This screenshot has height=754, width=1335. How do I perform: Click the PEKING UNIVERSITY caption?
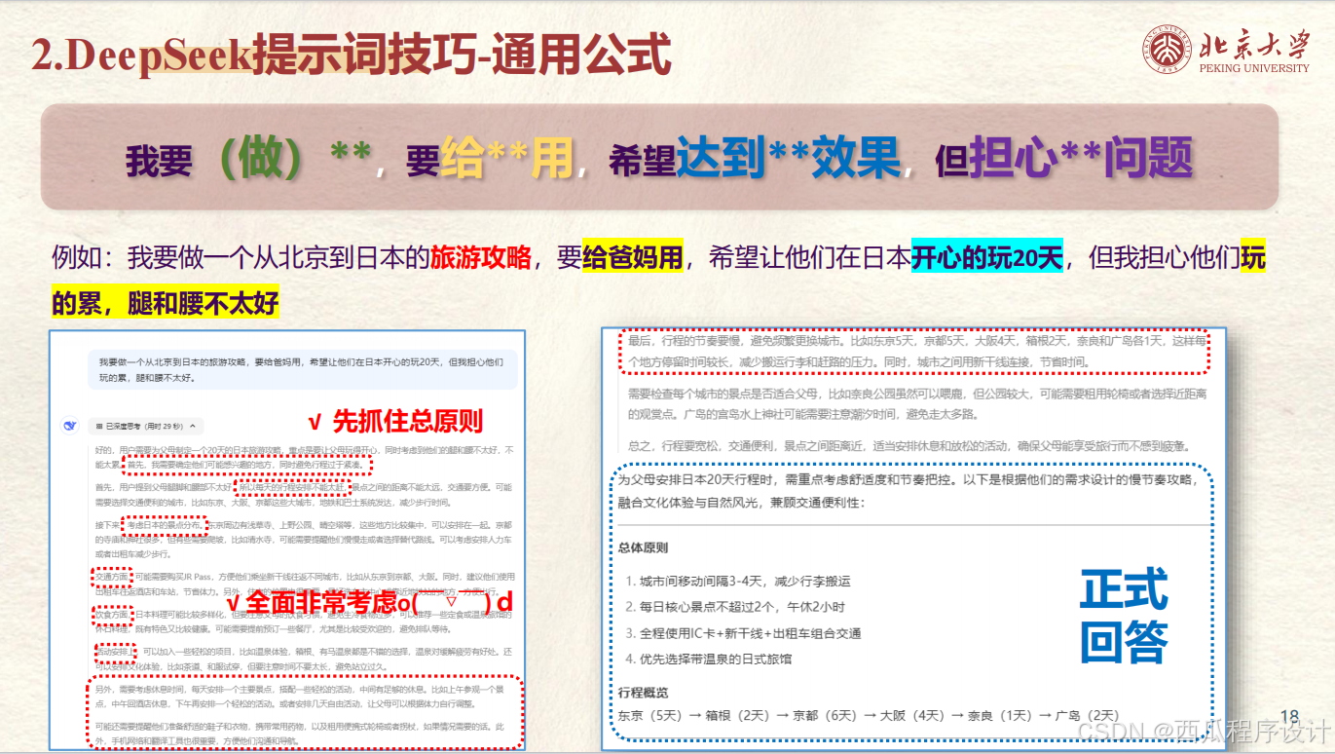click(x=1254, y=68)
